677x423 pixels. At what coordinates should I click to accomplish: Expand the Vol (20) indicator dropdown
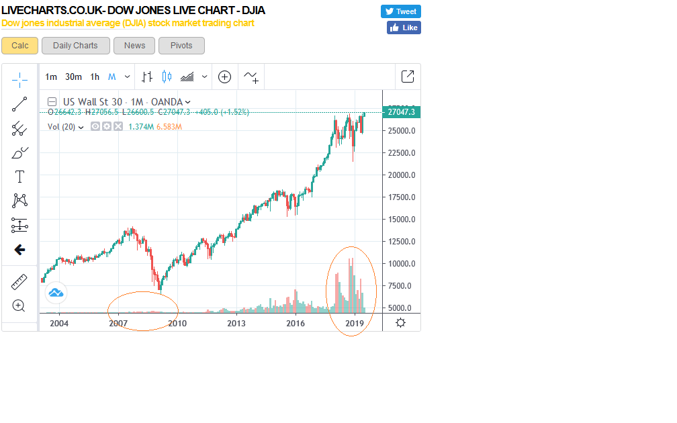pos(81,128)
